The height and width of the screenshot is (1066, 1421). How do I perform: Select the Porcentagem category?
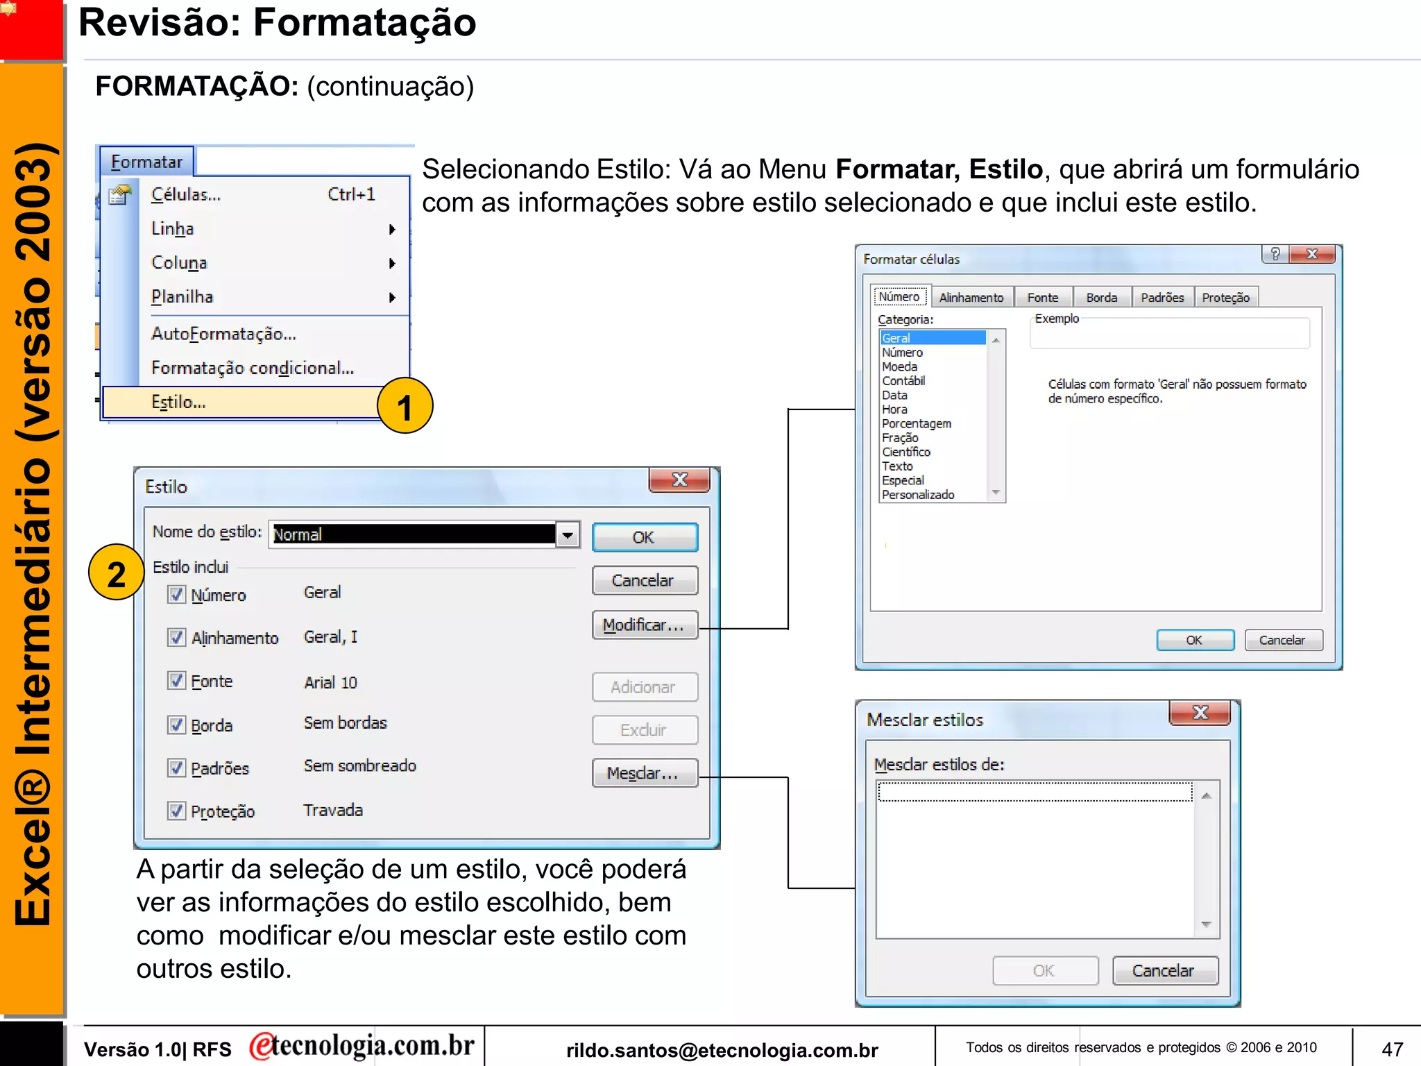click(x=933, y=423)
